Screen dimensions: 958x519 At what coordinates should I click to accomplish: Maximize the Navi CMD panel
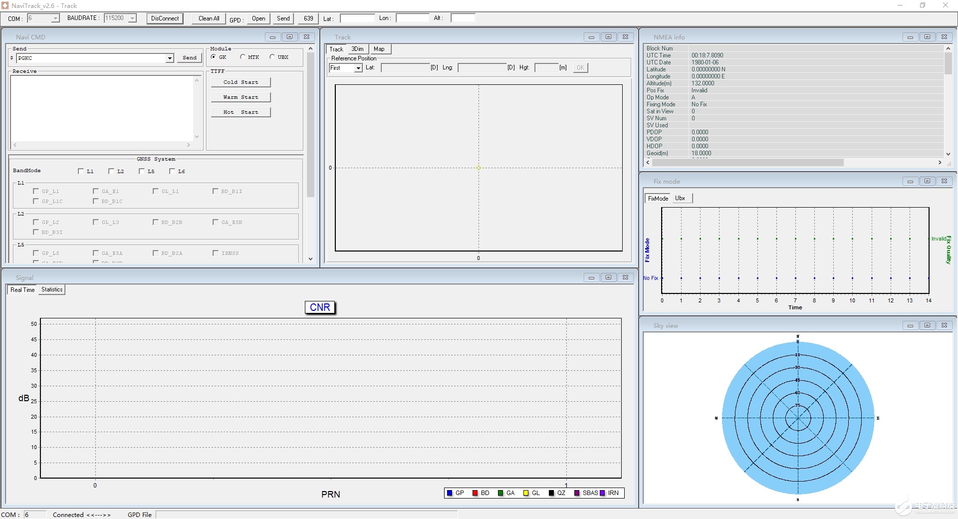click(x=289, y=37)
